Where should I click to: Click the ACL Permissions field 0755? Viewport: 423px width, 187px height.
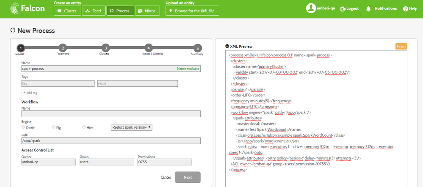tap(165, 162)
